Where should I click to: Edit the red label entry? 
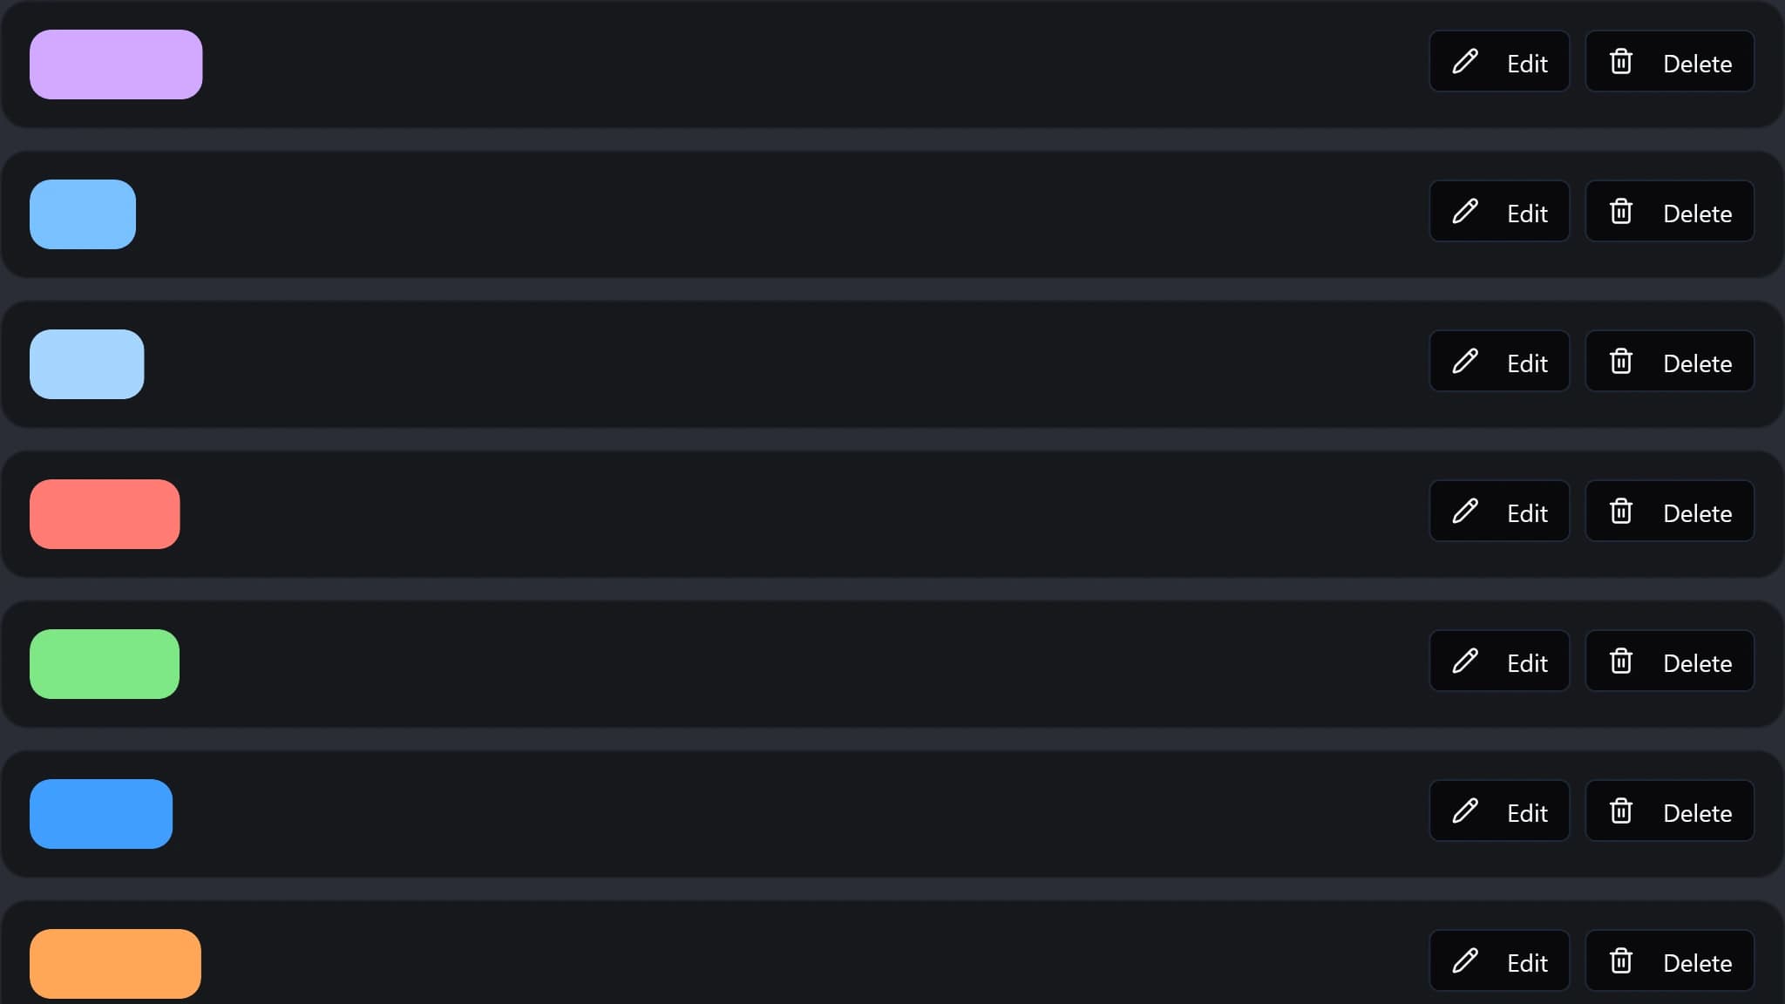click(1499, 512)
